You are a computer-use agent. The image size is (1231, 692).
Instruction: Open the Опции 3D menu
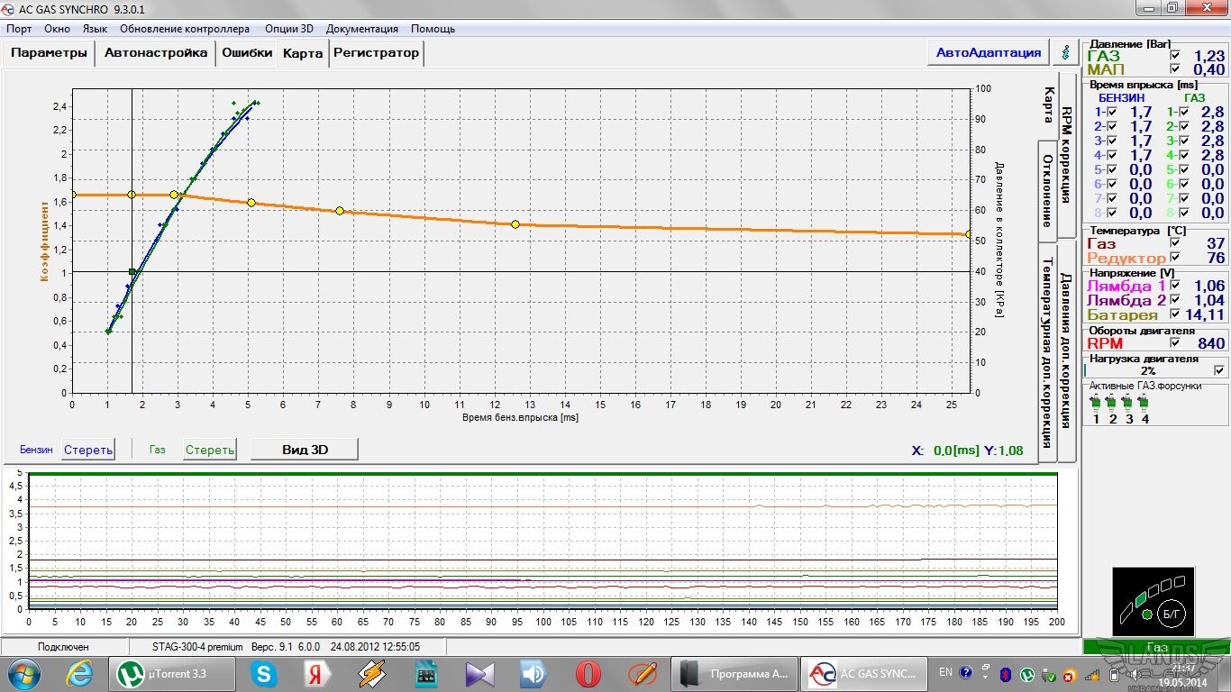(288, 29)
